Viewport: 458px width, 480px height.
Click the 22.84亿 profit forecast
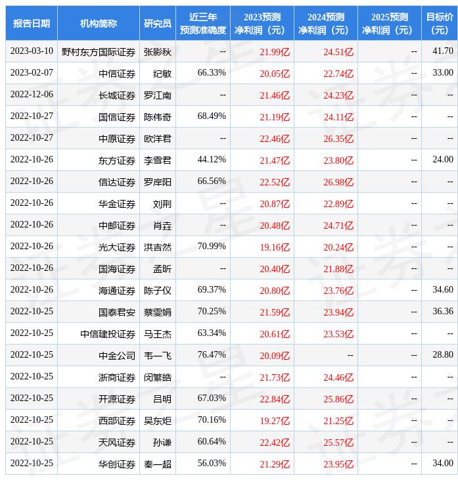coord(275,400)
